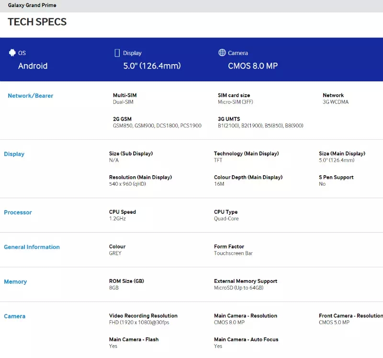Image resolution: width=383 pixels, height=358 pixels.
Task: Click the "SIM card size" label
Action: tap(234, 95)
